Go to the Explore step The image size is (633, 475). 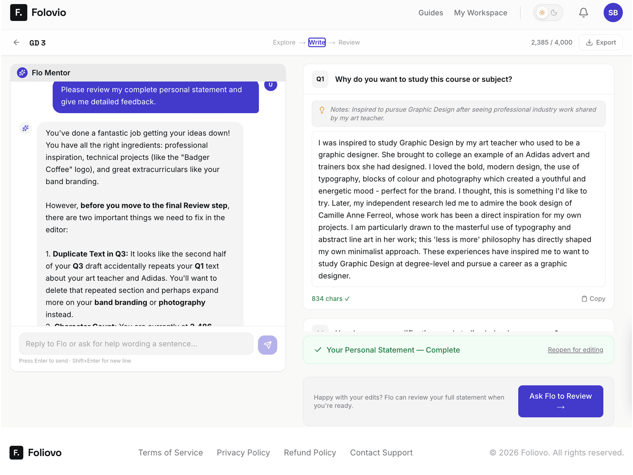[284, 42]
